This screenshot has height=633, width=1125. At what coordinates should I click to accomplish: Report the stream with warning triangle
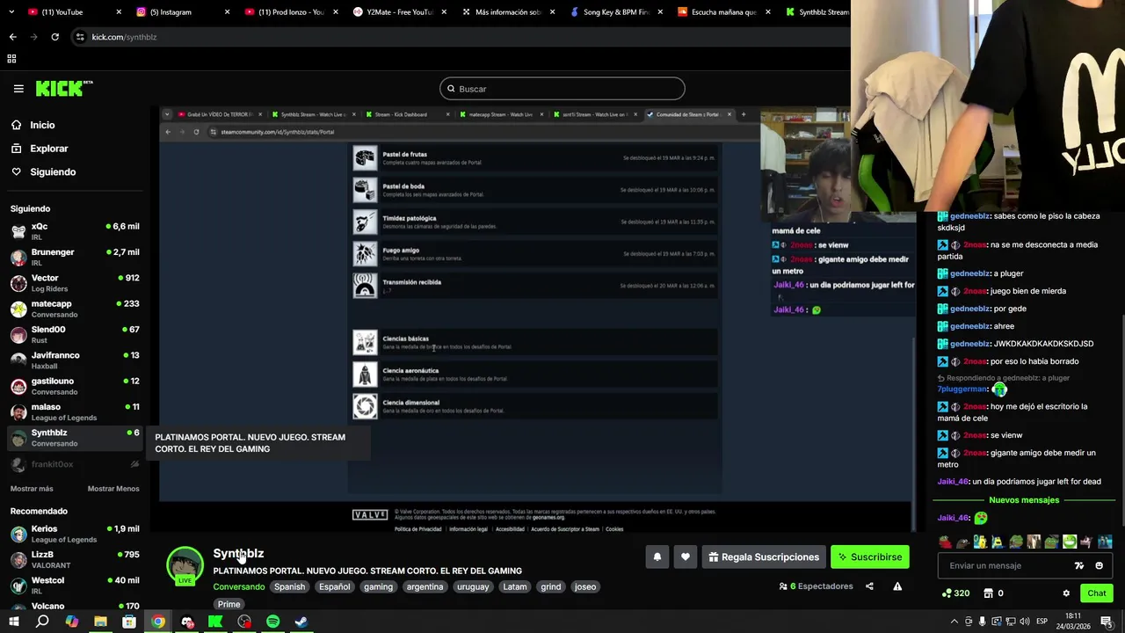(x=897, y=586)
